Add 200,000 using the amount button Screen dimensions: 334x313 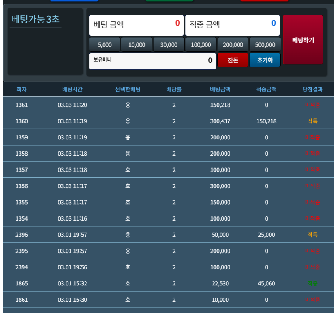233,45
